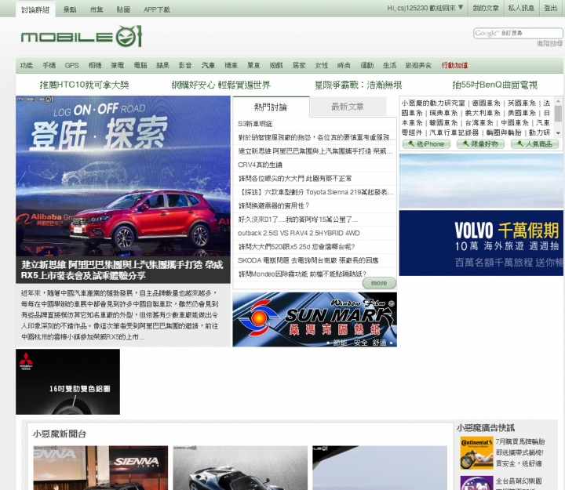Open the VOLVO 千萬假期 ad banner
The width and height of the screenshot is (565, 490).
(481, 243)
